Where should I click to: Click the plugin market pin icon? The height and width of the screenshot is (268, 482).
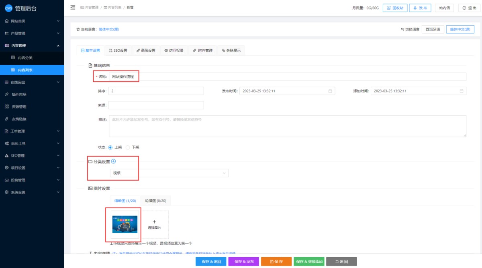point(6,95)
